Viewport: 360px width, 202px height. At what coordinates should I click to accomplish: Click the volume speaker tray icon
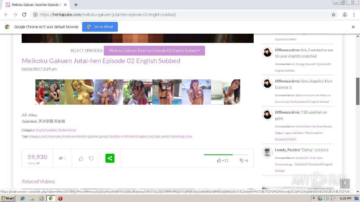(x=326, y=198)
